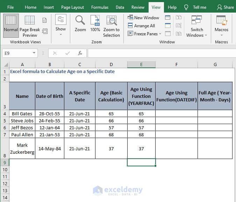Click Reset Window Position icon
Screen dimensions: 236x202
[179, 34]
